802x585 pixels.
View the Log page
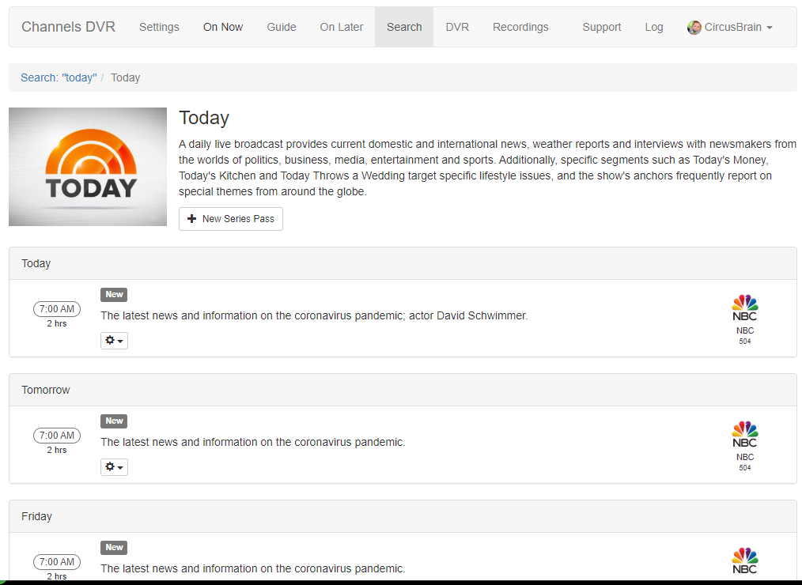coord(654,27)
